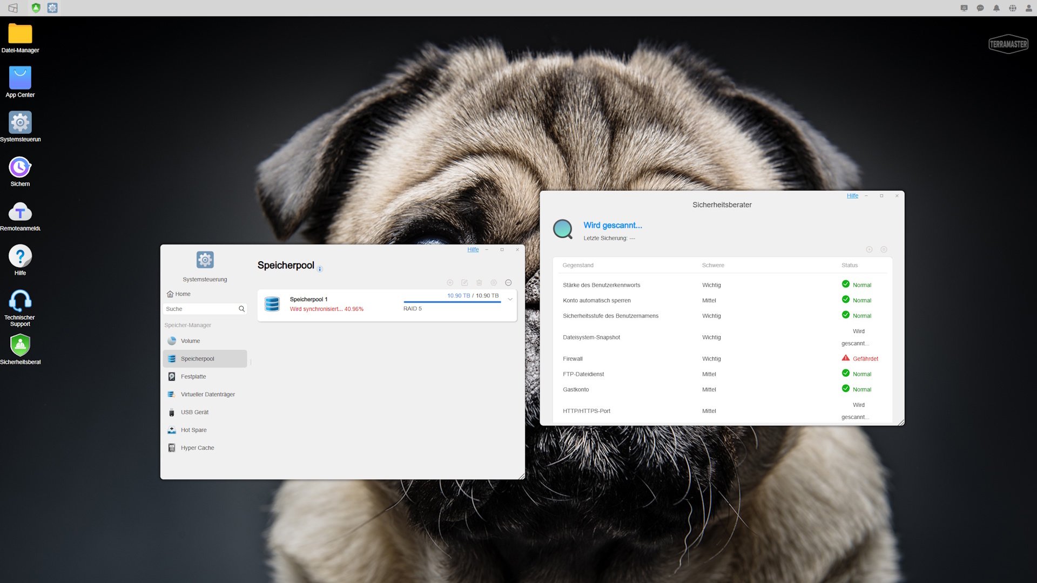Click the info icon next to the Speicherpool title
This screenshot has width=1037, height=583.
pos(320,269)
